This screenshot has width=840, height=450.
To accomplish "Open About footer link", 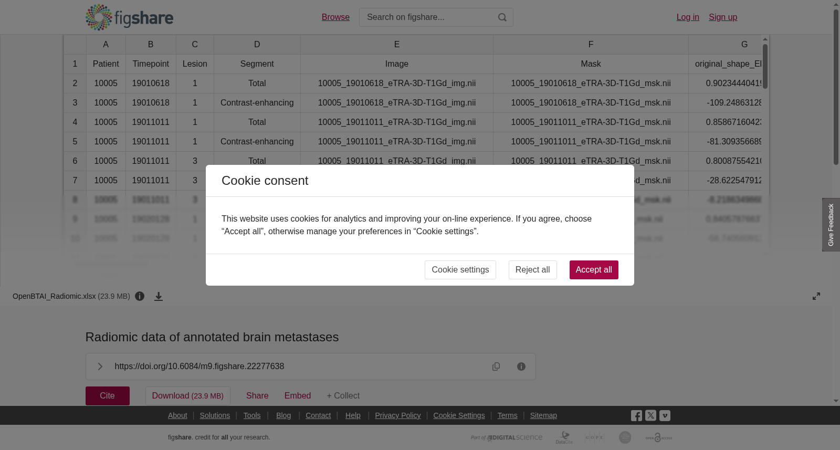I will coord(177,415).
